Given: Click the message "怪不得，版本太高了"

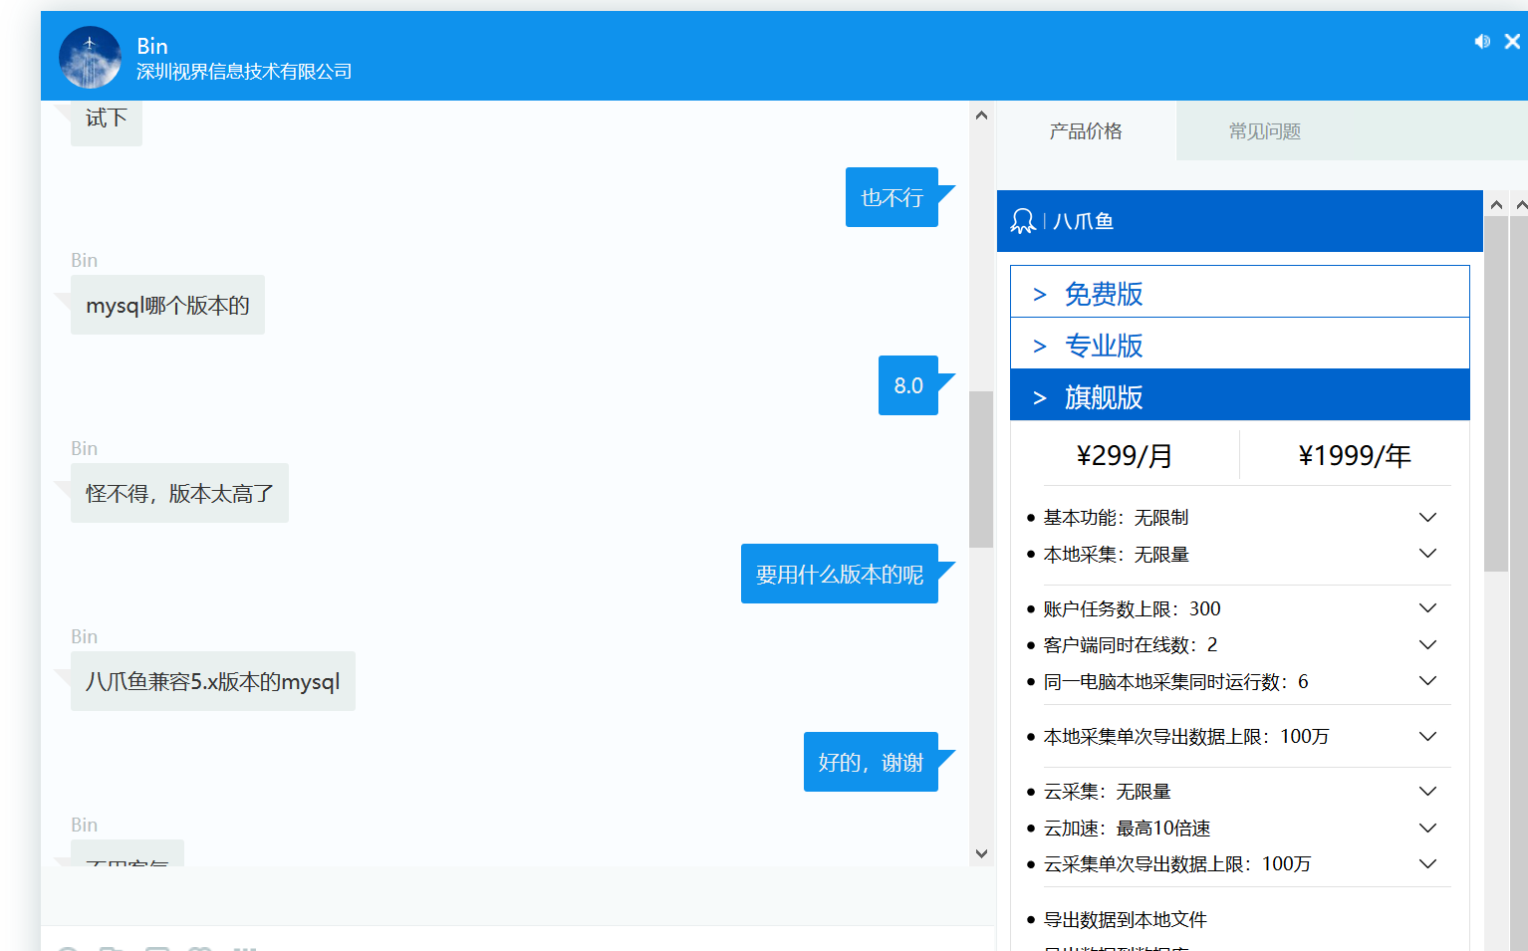Looking at the screenshot, I should (179, 493).
